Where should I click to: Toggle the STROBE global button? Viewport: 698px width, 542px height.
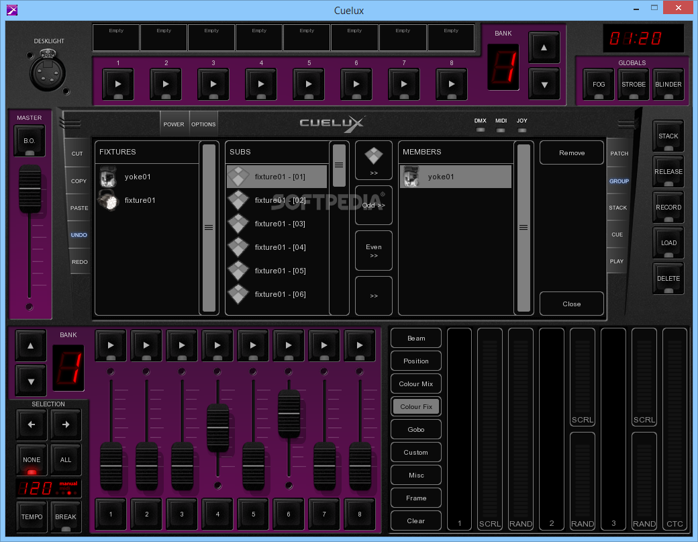634,84
